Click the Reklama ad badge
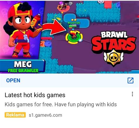This screenshot has width=139, height=128. [x=15, y=115]
